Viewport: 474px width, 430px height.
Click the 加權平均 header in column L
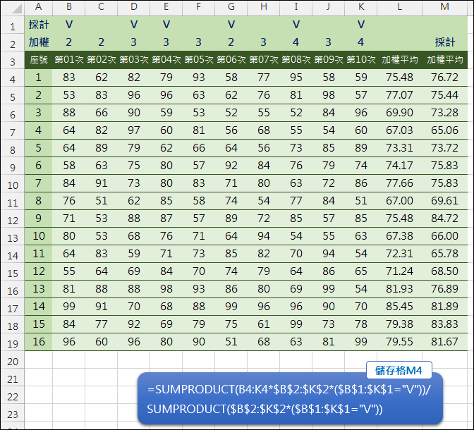400,60
